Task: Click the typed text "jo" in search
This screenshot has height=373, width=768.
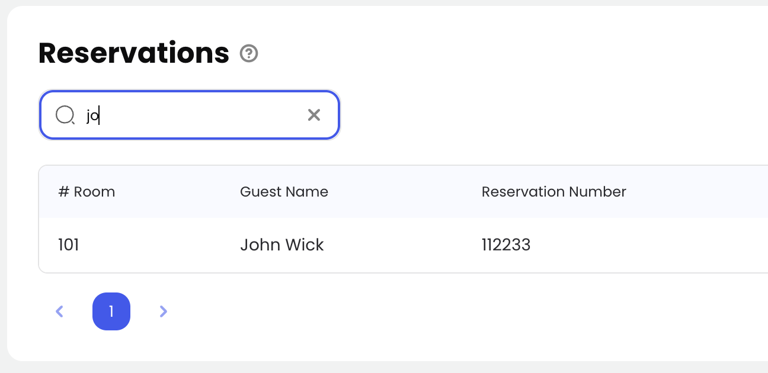Action: click(92, 115)
